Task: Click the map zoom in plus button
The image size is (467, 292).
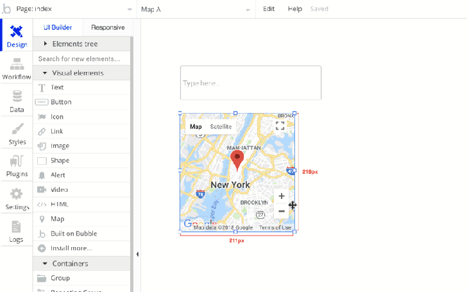Action: tap(281, 196)
